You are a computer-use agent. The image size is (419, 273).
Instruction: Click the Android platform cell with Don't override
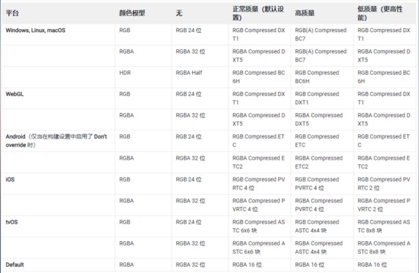[x=56, y=141]
